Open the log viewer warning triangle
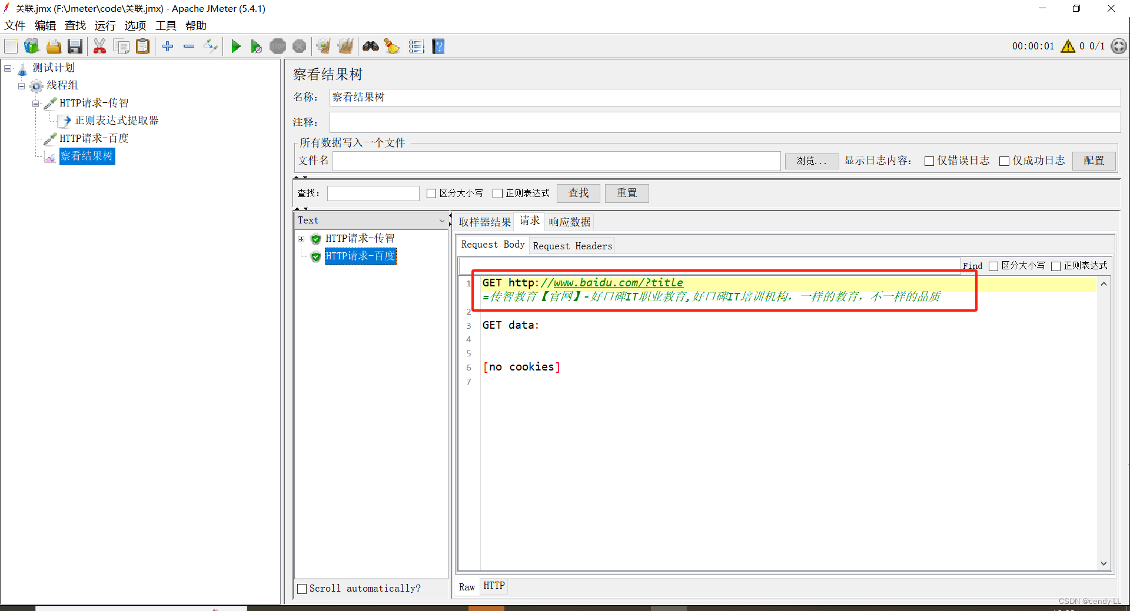The image size is (1130, 611). (1068, 46)
